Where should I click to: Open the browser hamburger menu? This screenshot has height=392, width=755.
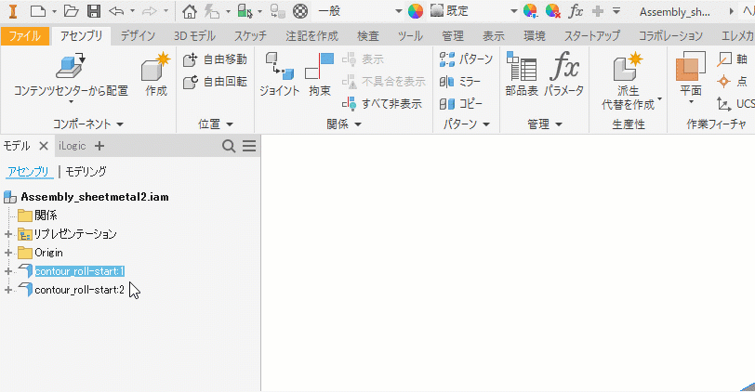click(x=249, y=146)
